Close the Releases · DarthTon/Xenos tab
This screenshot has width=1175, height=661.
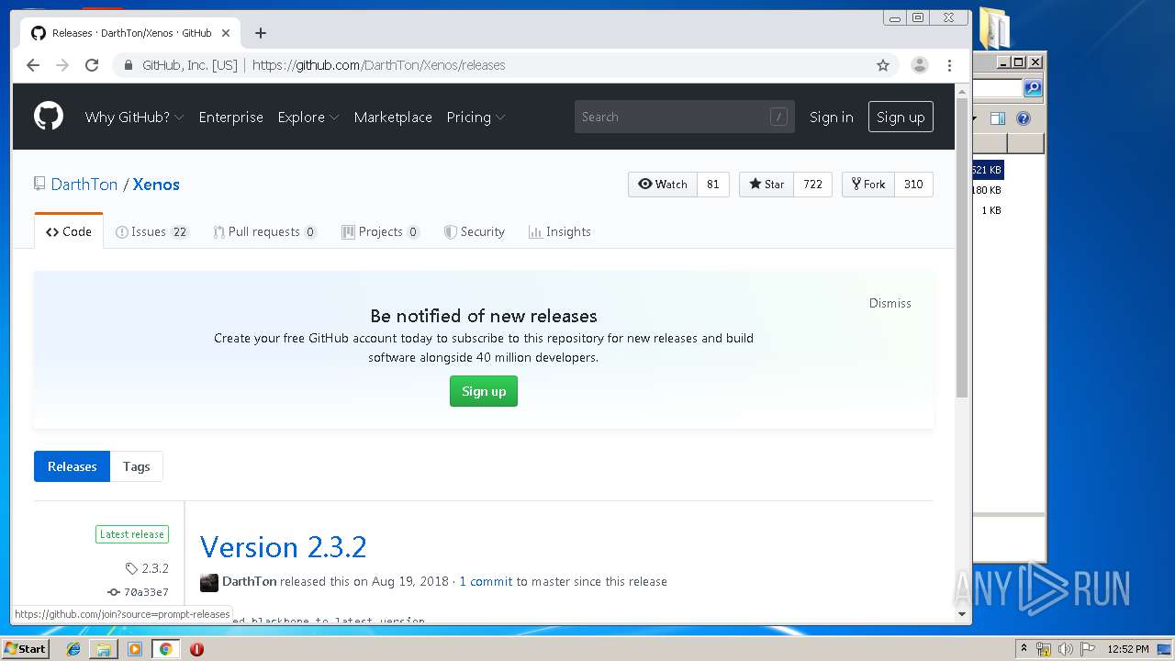click(226, 33)
